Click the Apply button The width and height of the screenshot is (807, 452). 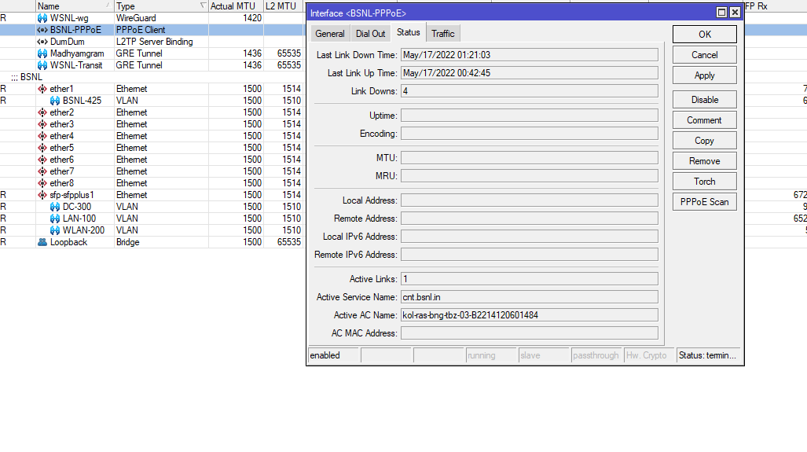click(x=705, y=75)
